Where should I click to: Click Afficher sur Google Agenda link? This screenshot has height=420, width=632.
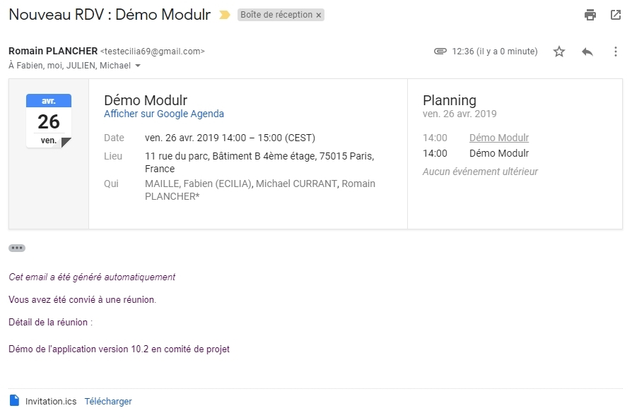164,114
